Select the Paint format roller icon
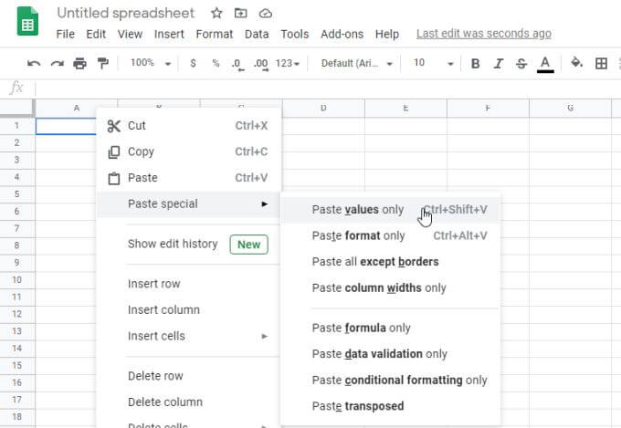 point(102,64)
